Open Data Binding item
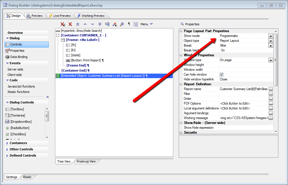Viewport: 288px width, 185px height. pos(19,57)
